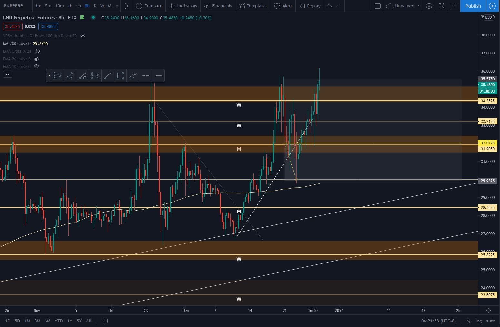This screenshot has height=327, width=500.
Task: Show All date range
Action: tap(89, 321)
